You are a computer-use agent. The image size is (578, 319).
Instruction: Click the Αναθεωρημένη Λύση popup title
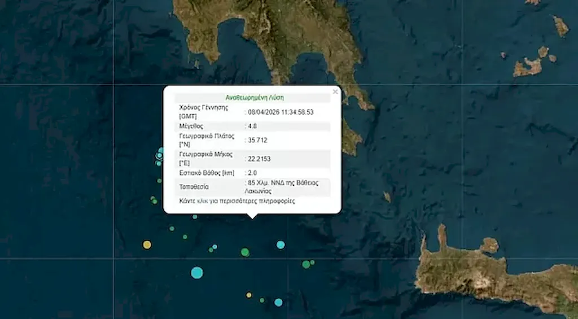pyautogui.click(x=252, y=97)
